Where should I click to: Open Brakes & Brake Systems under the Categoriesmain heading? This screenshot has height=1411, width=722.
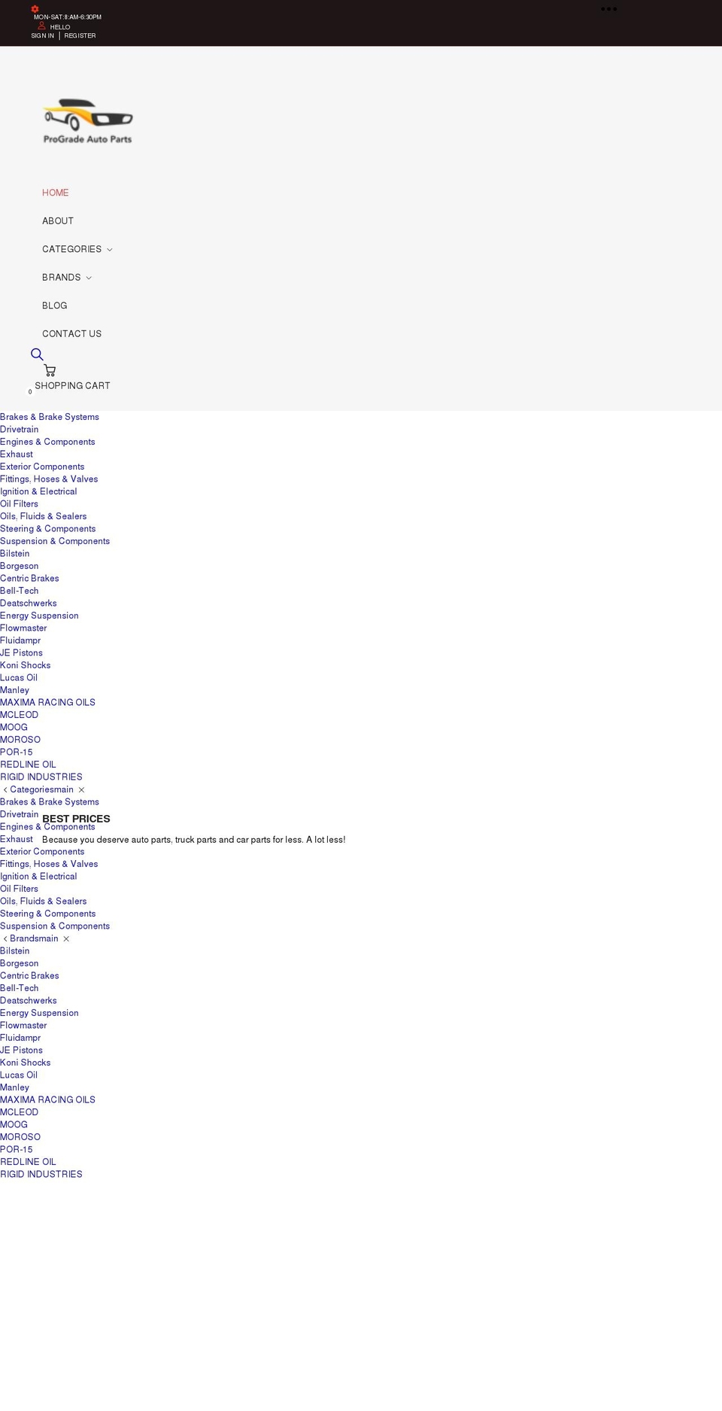coord(50,802)
